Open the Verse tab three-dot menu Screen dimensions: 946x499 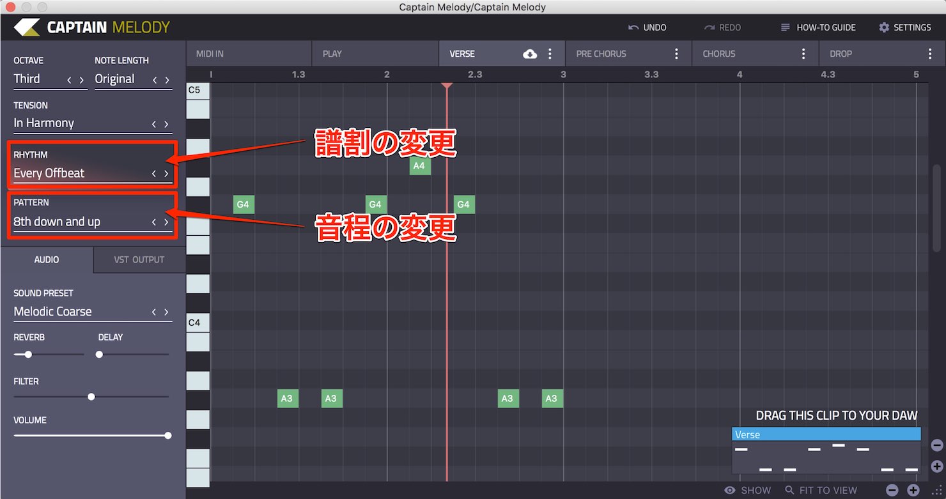pos(550,54)
